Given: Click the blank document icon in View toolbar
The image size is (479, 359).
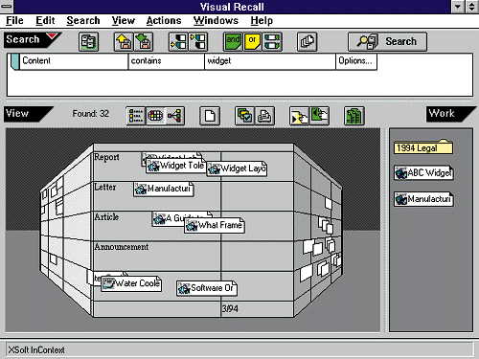Looking at the screenshot, I should pyautogui.click(x=210, y=116).
